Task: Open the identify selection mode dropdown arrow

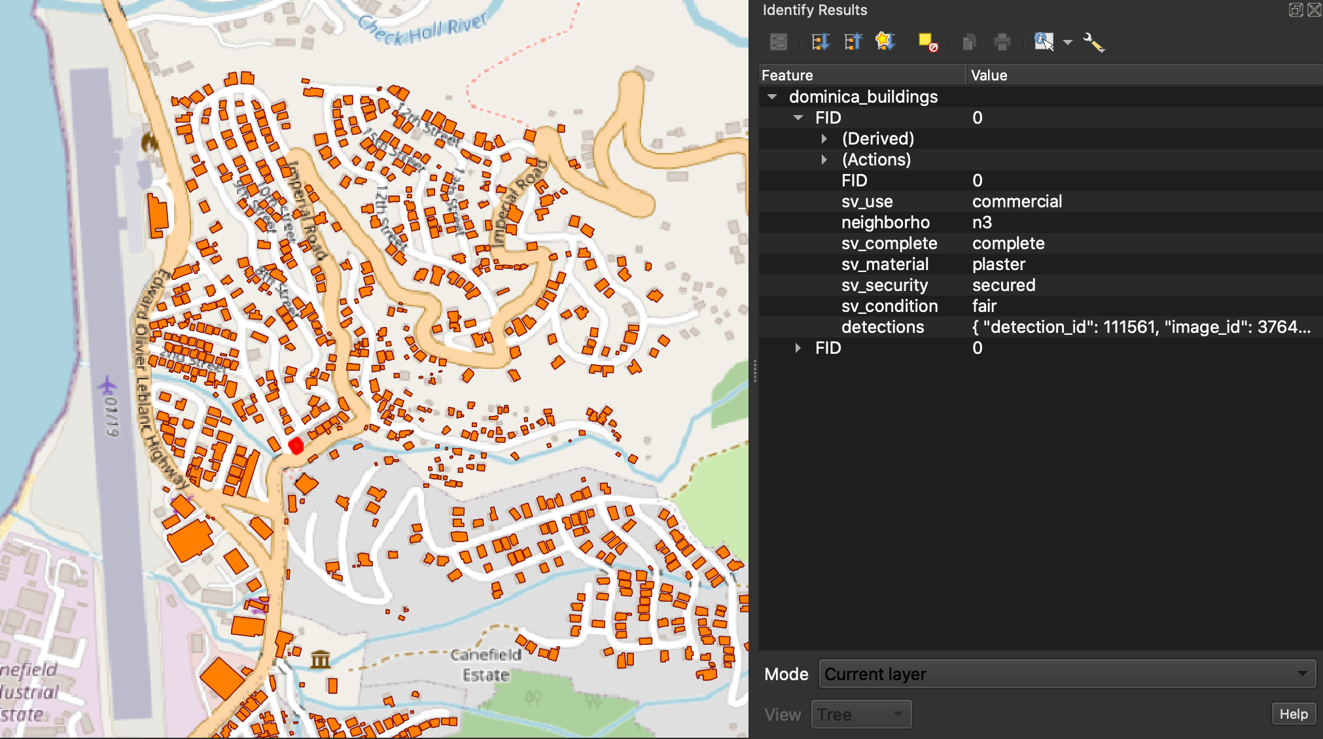Action: coord(1068,43)
